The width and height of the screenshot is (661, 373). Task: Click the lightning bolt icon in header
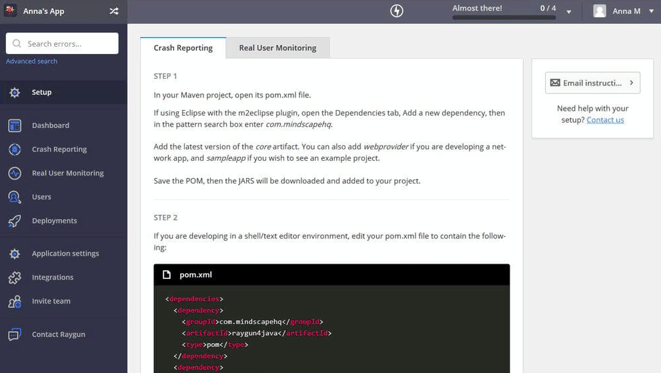click(396, 11)
